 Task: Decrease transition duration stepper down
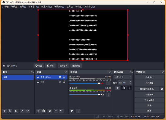[130, 84]
